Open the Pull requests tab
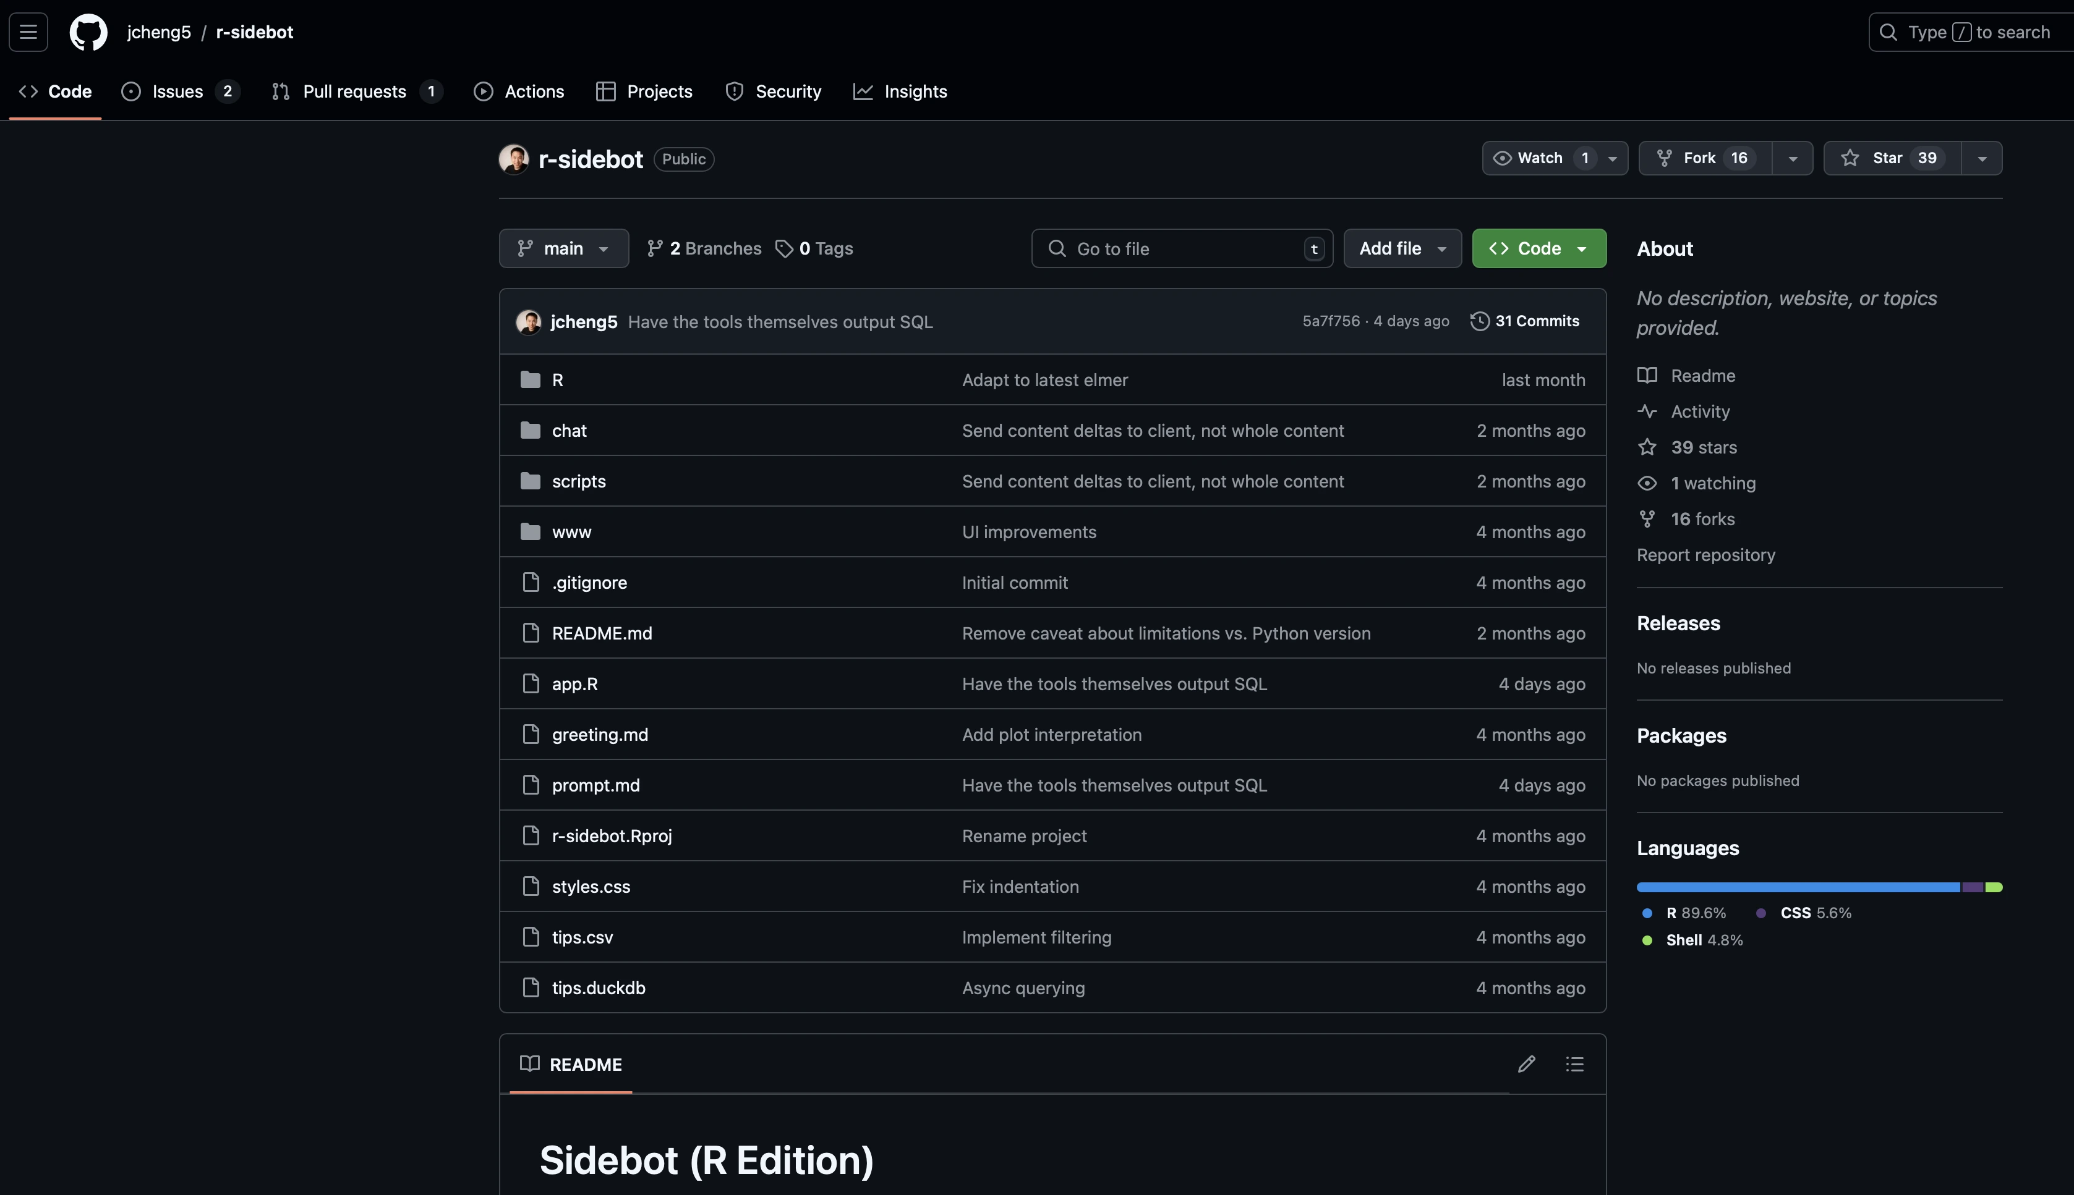This screenshot has height=1195, width=2074. point(356,91)
